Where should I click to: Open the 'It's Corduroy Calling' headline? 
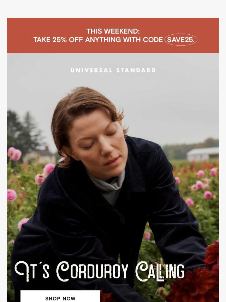[100, 271]
